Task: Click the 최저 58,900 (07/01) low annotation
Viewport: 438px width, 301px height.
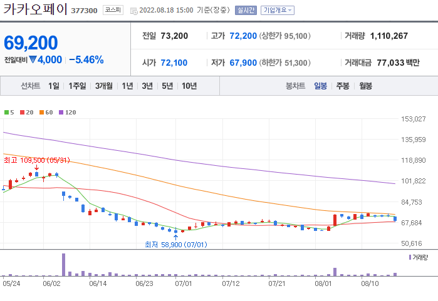Action: tap(176, 245)
